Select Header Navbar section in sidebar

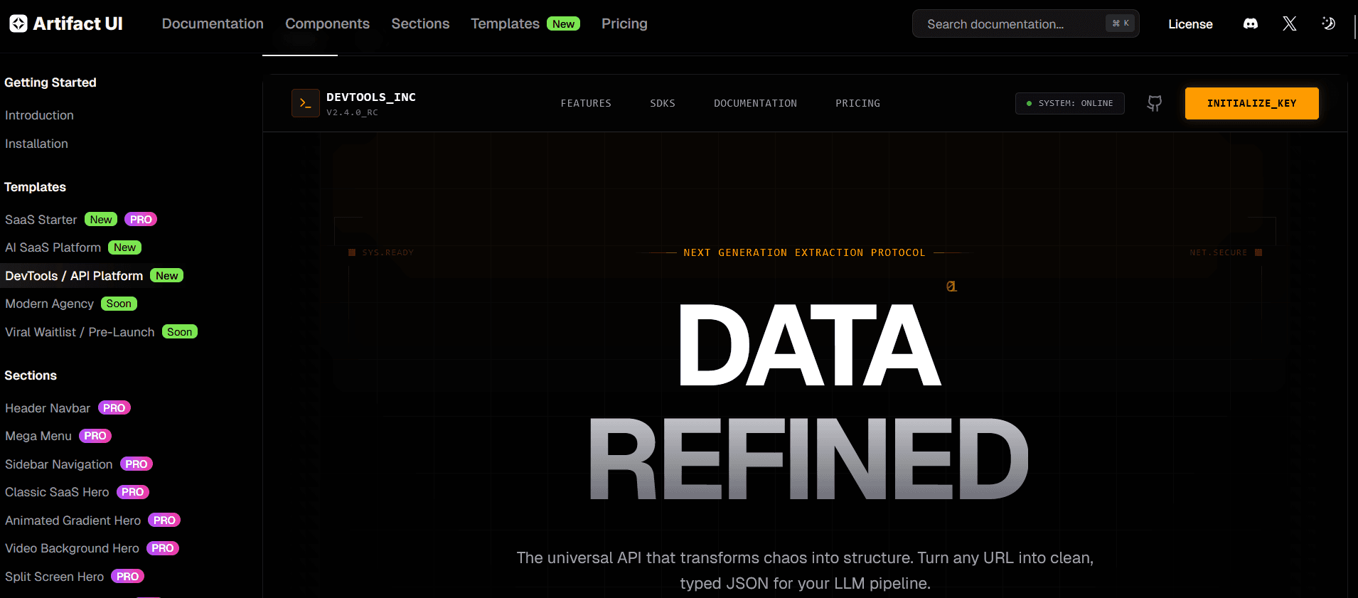click(x=48, y=408)
